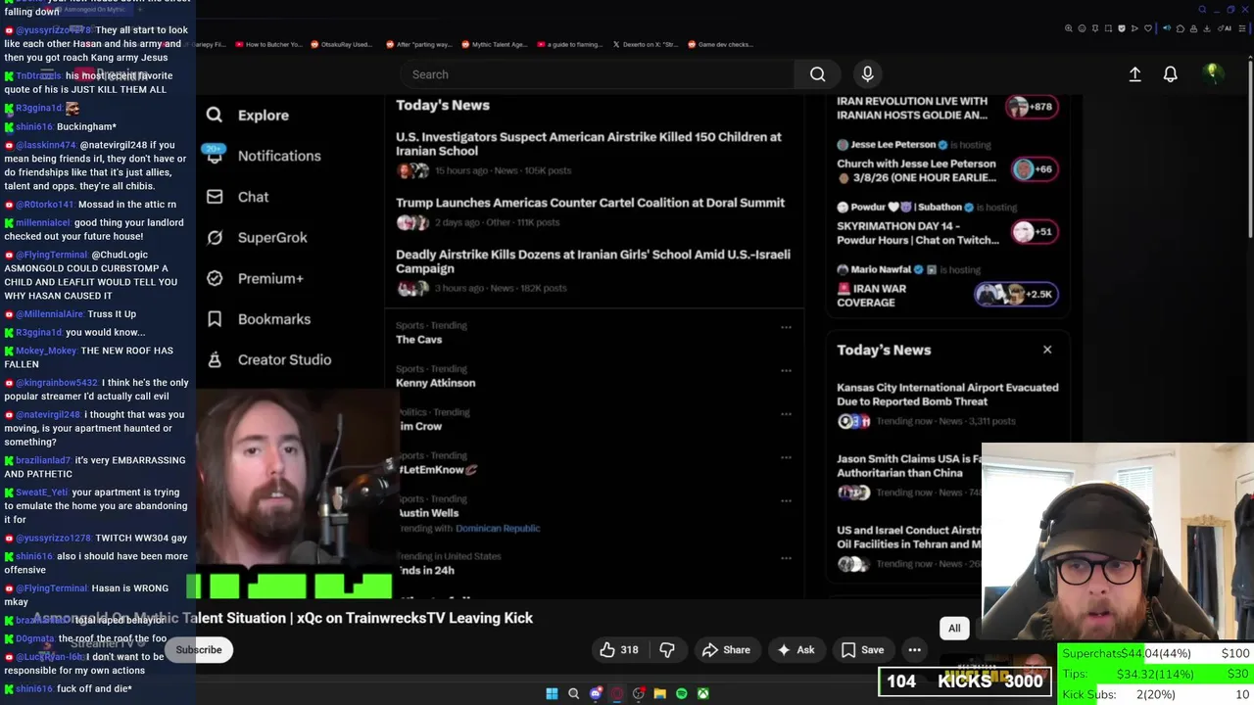
Task: Click the Kenny Atkinson trending topic
Action: 435,383
